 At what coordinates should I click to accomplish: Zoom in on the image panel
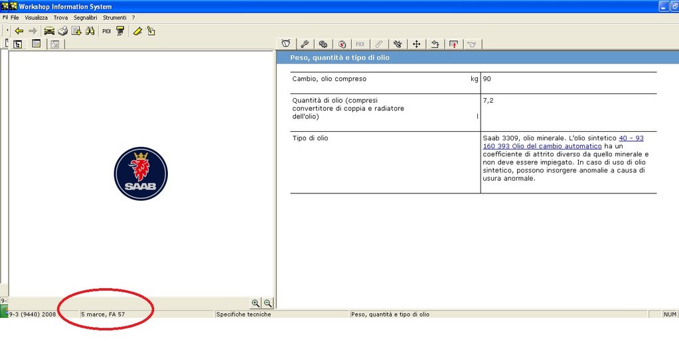[x=256, y=303]
